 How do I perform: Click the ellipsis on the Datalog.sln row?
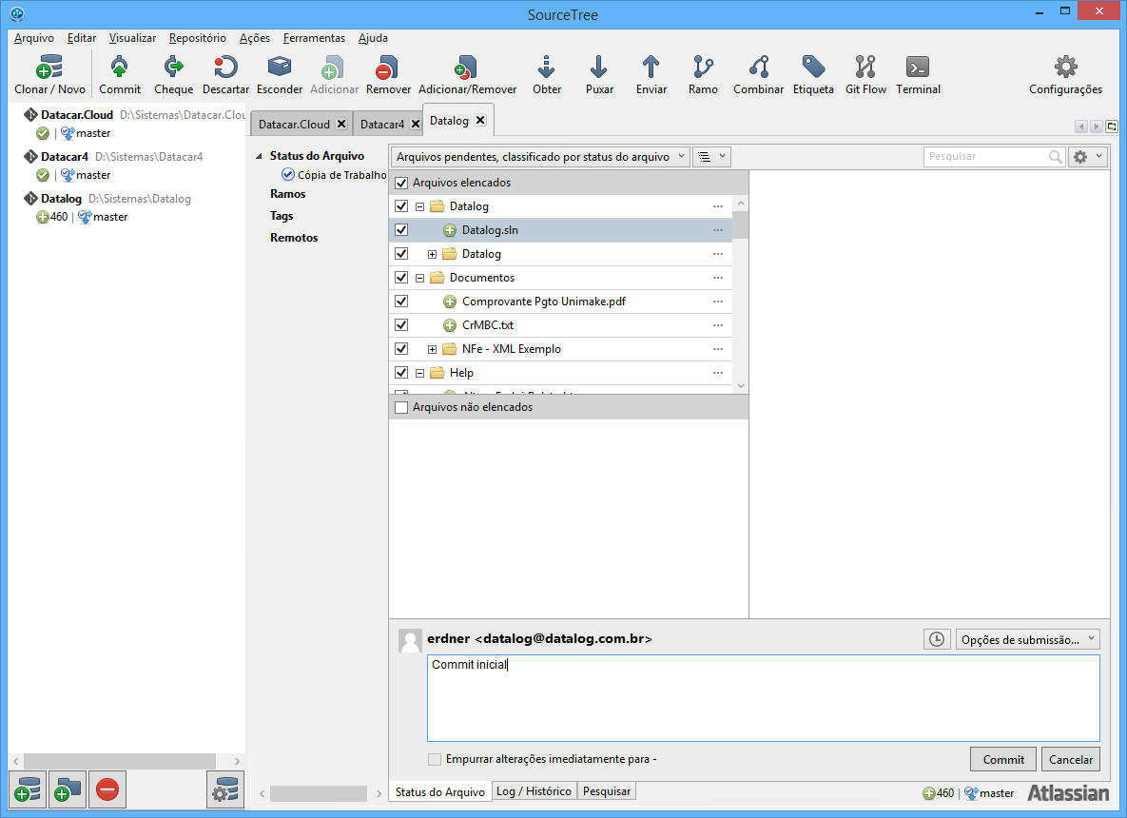pos(717,230)
